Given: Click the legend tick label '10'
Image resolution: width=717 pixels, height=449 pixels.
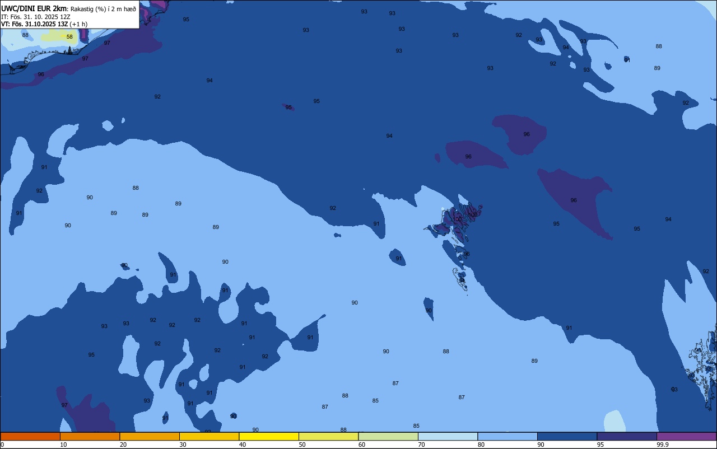Looking at the screenshot, I should (x=63, y=445).
